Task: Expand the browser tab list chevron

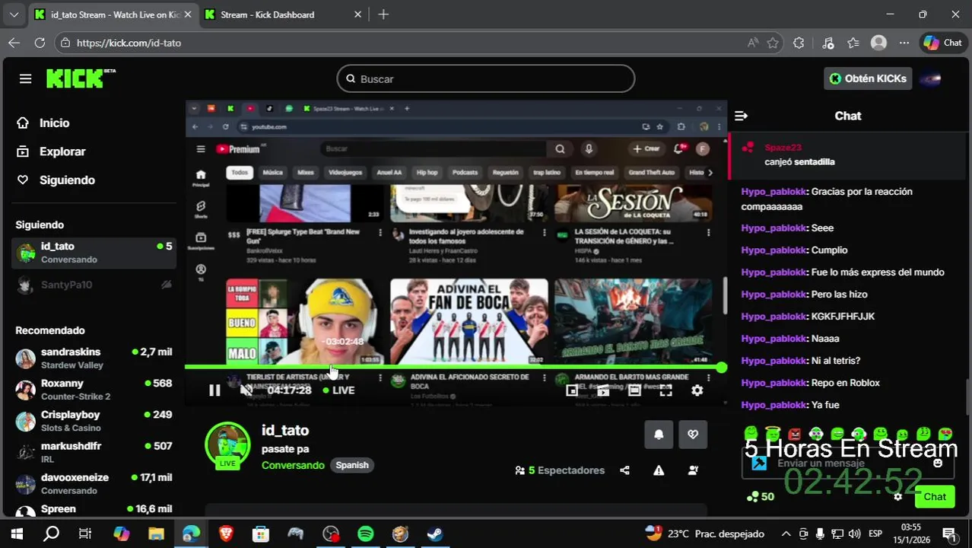Action: pos(14,14)
